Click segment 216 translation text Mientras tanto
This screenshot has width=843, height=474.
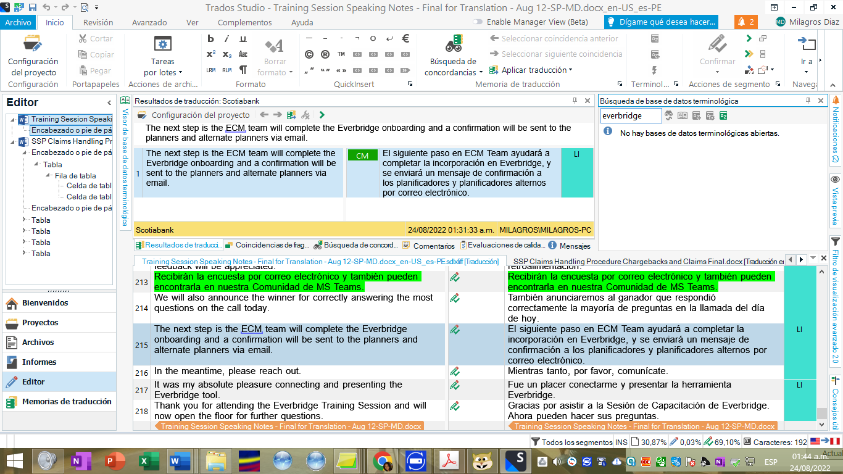[x=588, y=371]
